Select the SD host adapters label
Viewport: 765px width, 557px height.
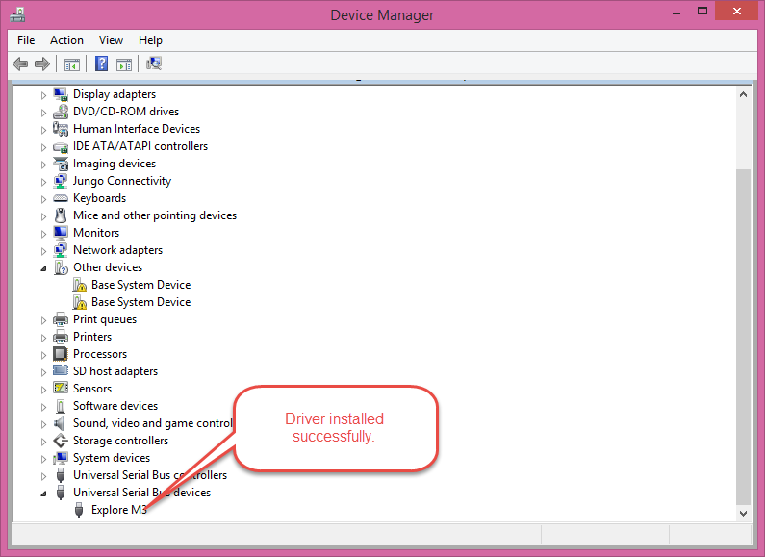pos(115,371)
